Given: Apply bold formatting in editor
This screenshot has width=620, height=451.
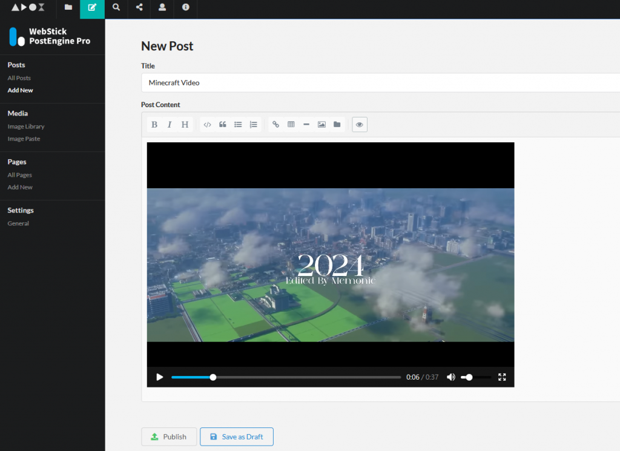Looking at the screenshot, I should pos(154,125).
